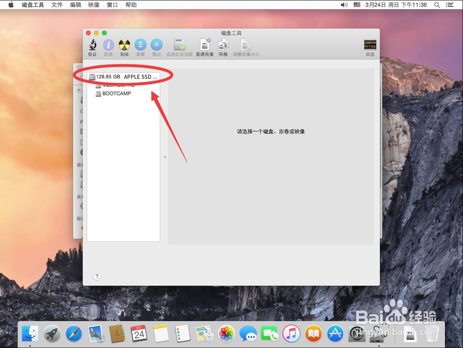Open Notes from the Dock
Image resolution: width=463 pixels, height=348 pixels.
[x=161, y=334]
